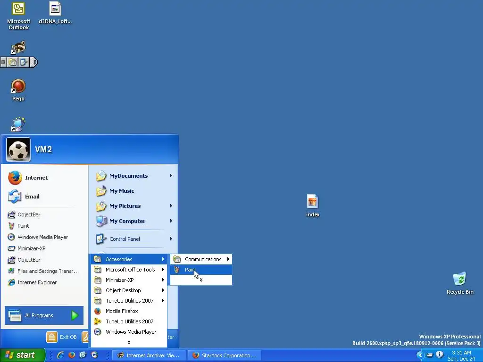Click the document-arrow icon in the floating toolbar
The height and width of the screenshot is (362, 483).
(24, 63)
